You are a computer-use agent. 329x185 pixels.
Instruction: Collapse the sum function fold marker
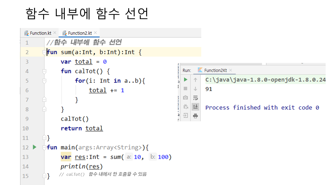pyautogui.click(x=44, y=52)
